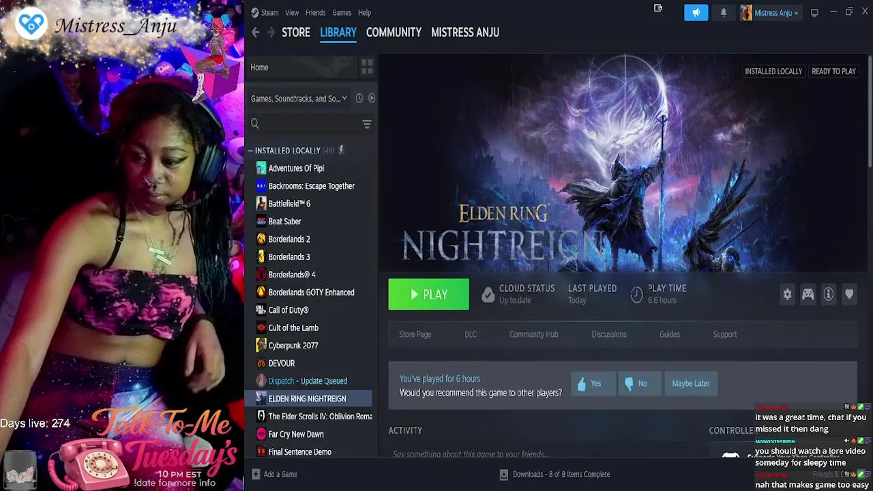Viewport: 873px width, 491px height.
Task: Click the Add a Game plus icon
Action: (x=256, y=474)
